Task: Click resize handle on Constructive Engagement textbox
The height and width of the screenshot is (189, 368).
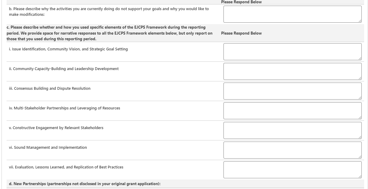Action: [x=360, y=137]
